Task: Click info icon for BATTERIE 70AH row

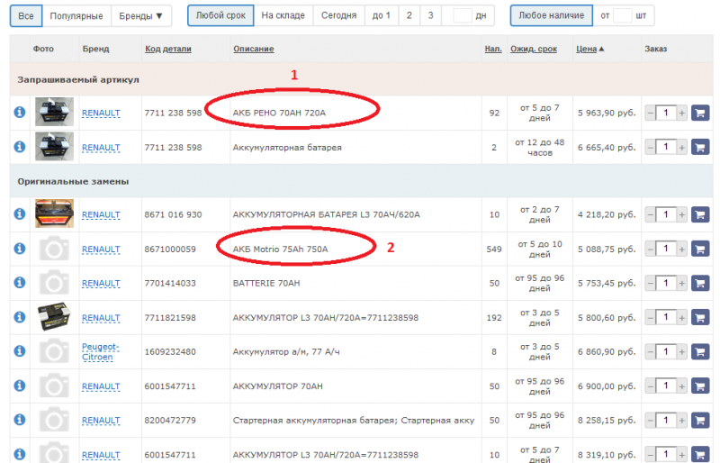Action: (x=19, y=282)
